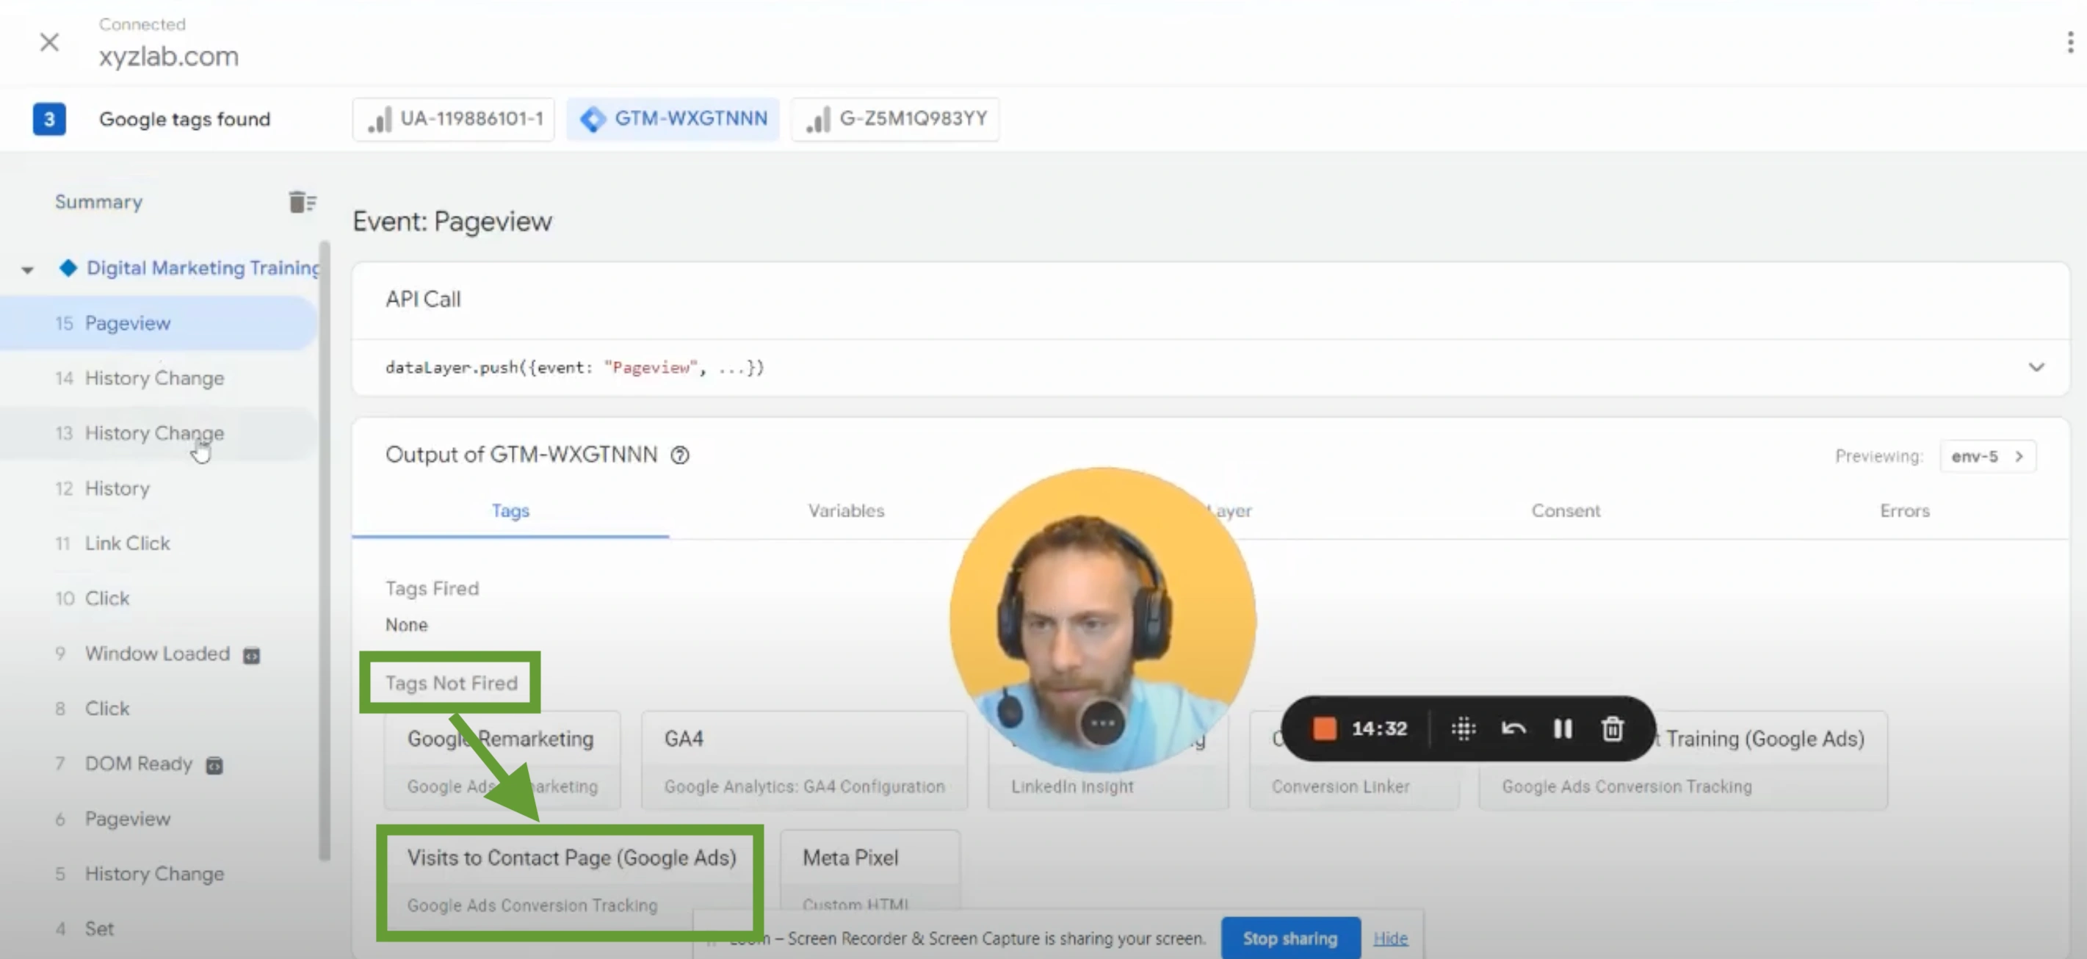Select event 14 History Change
Viewport: 2087px width, 959px height.
158,378
